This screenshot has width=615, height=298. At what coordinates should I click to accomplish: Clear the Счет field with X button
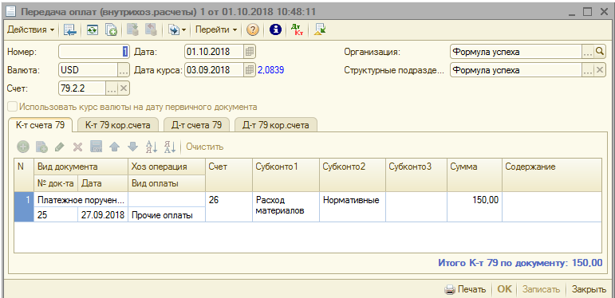click(x=124, y=88)
